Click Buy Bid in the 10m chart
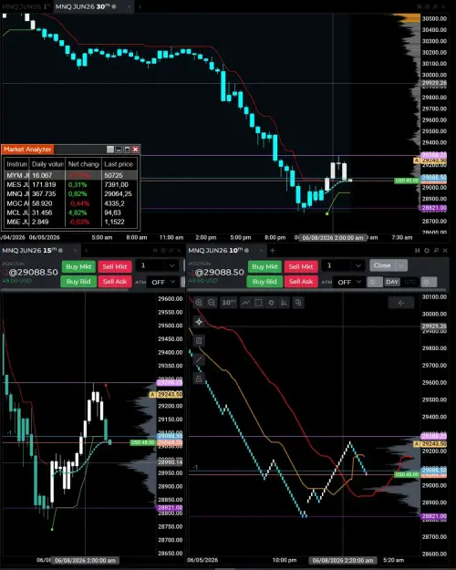Viewport: 456px width, 570px height. 264,282
